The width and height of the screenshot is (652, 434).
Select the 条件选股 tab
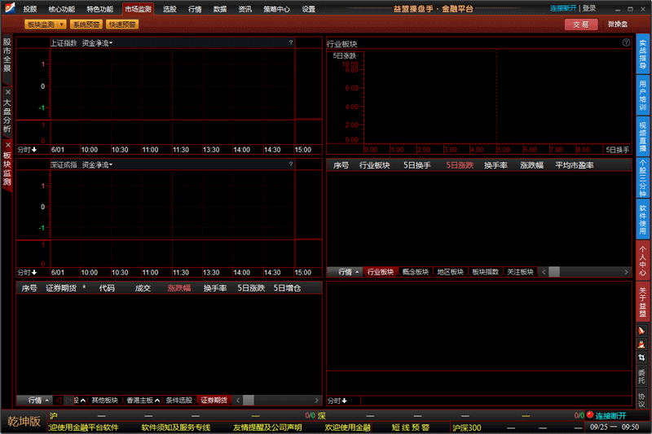click(x=178, y=401)
